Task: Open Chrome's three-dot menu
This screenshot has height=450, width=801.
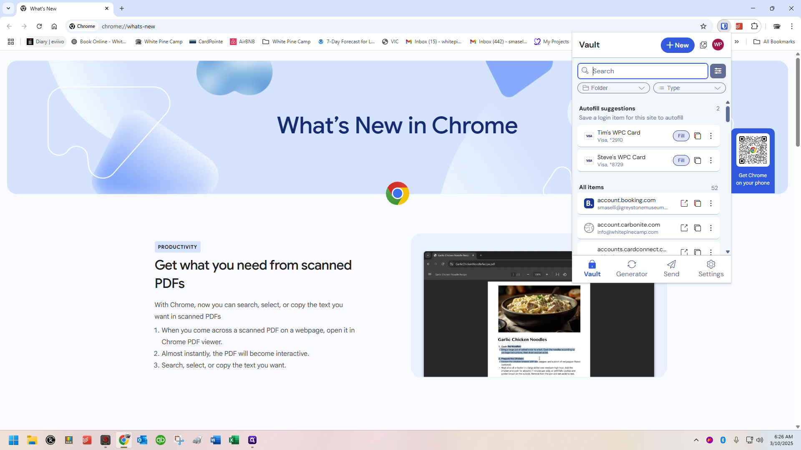Action: (792, 26)
